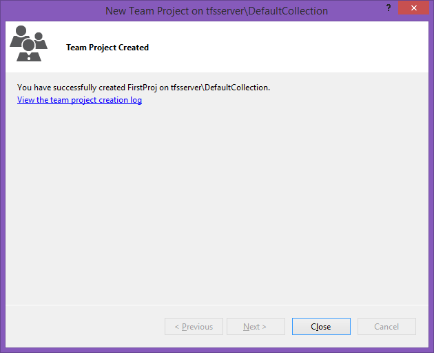Click the disabled Cancel button
The image size is (434, 353).
386,326
